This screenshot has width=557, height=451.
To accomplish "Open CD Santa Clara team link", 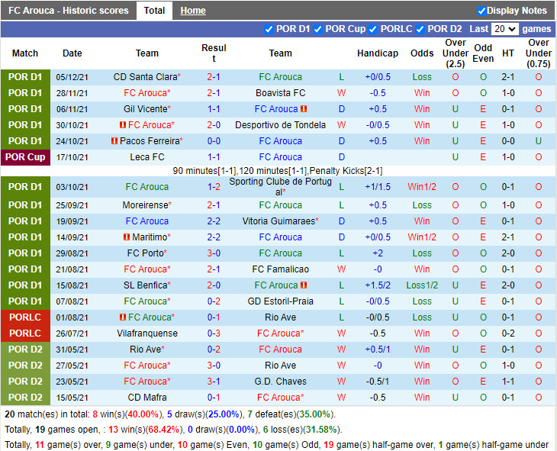I will coord(145,77).
